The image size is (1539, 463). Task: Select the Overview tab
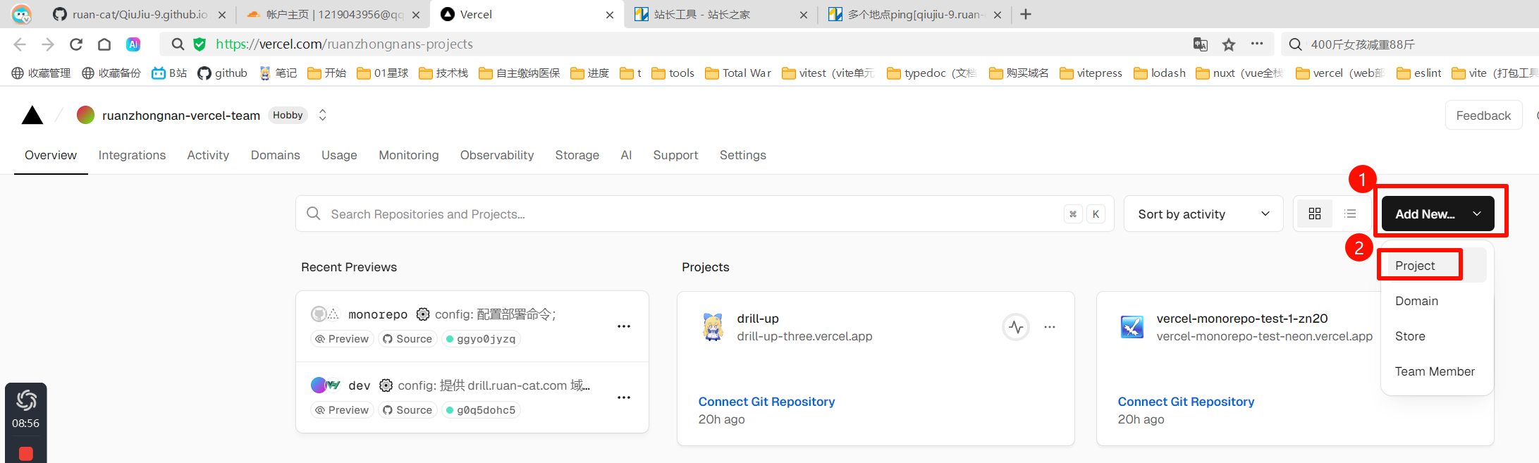(51, 155)
